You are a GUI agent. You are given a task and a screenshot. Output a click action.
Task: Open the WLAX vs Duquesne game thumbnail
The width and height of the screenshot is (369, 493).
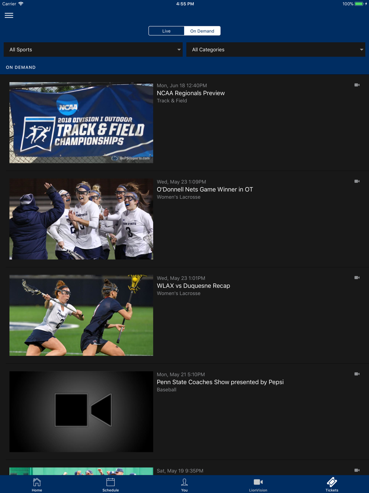click(81, 315)
